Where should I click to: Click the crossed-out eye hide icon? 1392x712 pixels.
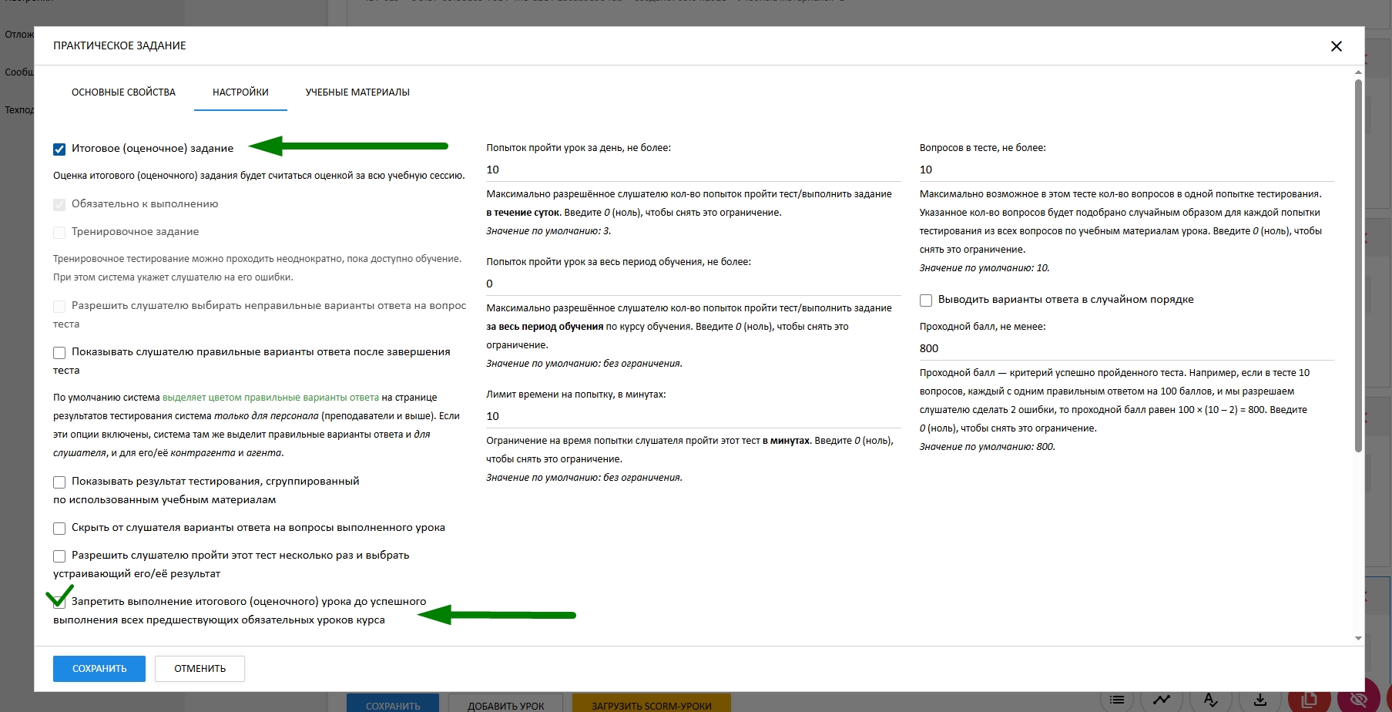point(1358,700)
